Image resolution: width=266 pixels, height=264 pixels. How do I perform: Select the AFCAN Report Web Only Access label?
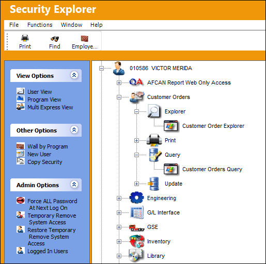point(189,82)
